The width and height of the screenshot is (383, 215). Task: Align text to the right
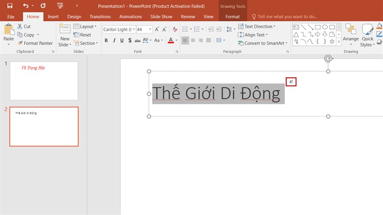point(201,40)
